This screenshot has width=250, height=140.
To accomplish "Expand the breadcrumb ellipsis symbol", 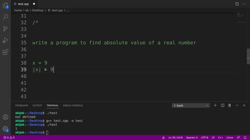I will click(68, 10).
